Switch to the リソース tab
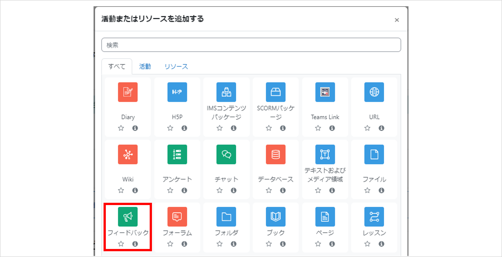 tap(176, 67)
